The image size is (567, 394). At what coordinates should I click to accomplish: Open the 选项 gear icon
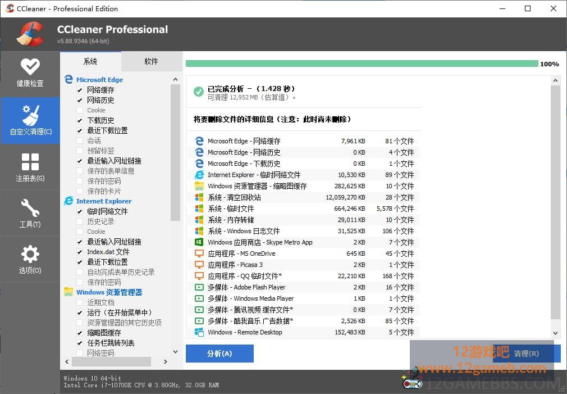30,254
